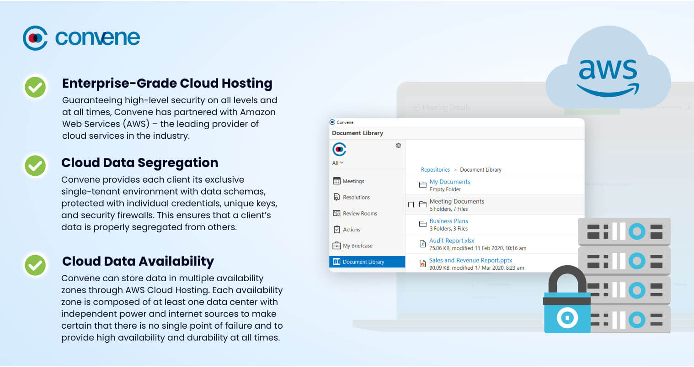Open Resolutions from the sidebar

336,197
